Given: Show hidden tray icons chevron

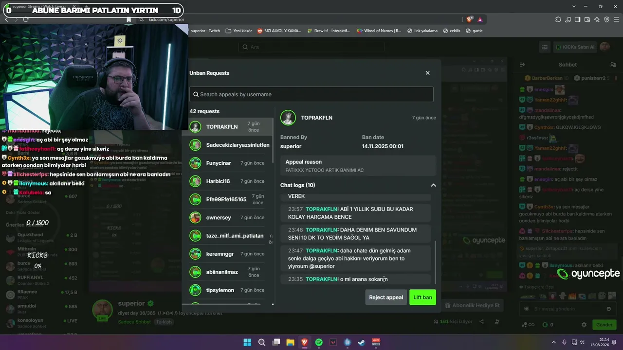Looking at the screenshot, I should pyautogui.click(x=554, y=342).
